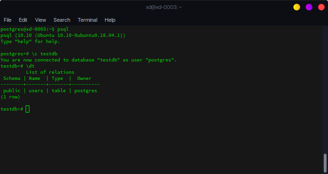The width and height of the screenshot is (328, 174).
Task: Click the terminal cursor at the testdb prompt
Action: [x=27, y=109]
